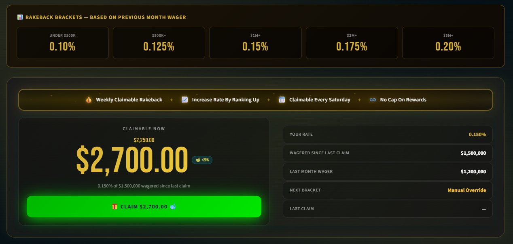513x244 pixels.
Task: Toggle the +20% boost badge
Action: tap(202, 160)
